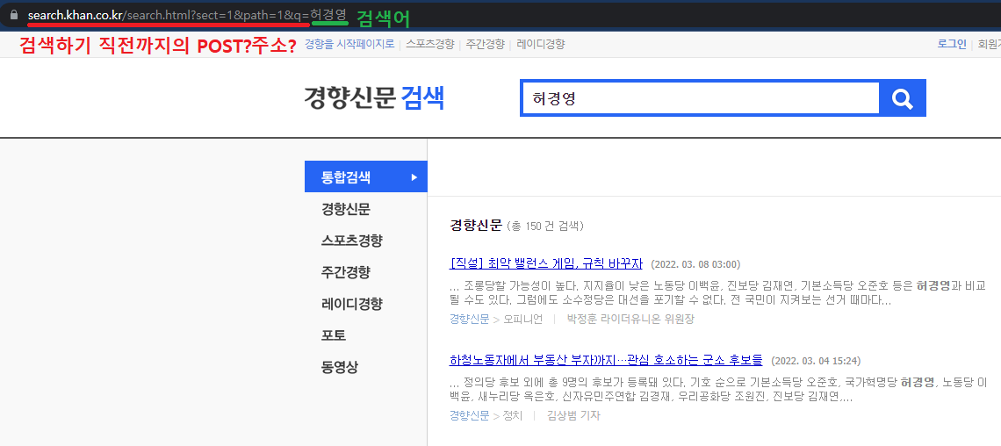
Task: Click 경향신문 category link above 정치
Action: point(469,415)
